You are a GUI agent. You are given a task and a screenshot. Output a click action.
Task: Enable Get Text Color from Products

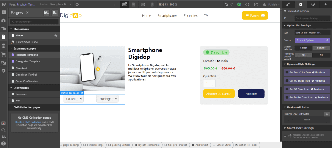click(x=287, y=72)
